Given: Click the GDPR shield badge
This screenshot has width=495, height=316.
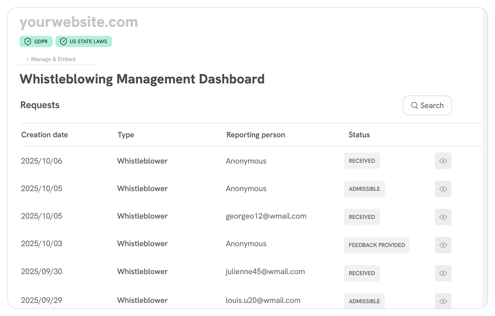Looking at the screenshot, I should 36,42.
